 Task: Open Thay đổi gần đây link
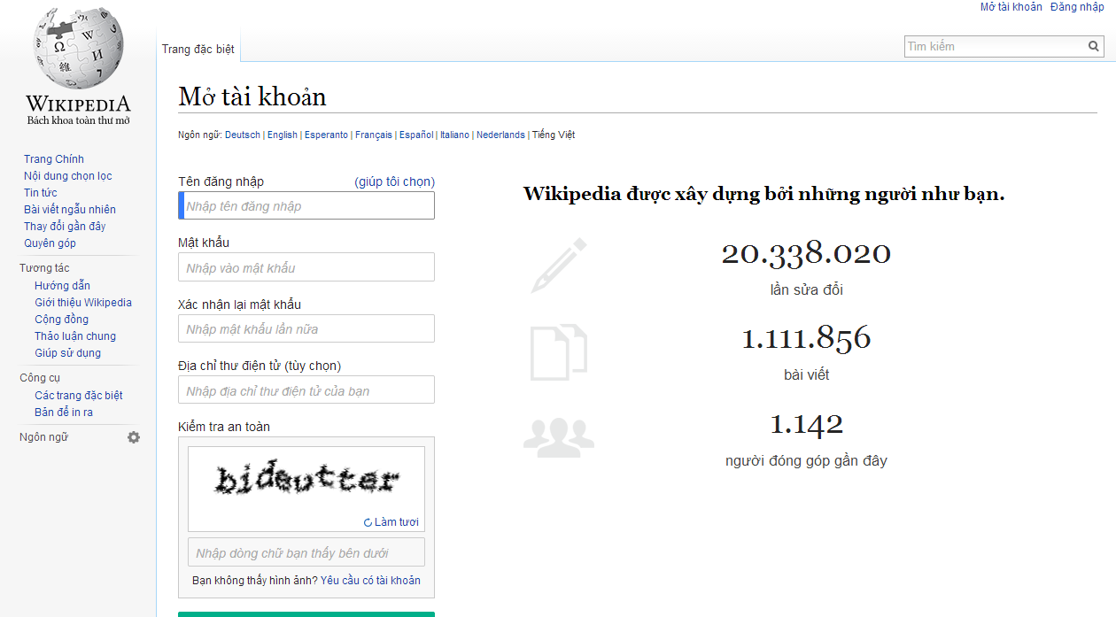coord(65,227)
